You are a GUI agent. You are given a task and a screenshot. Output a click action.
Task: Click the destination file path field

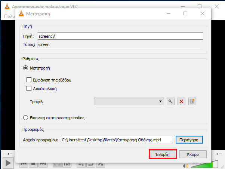(x=117, y=139)
